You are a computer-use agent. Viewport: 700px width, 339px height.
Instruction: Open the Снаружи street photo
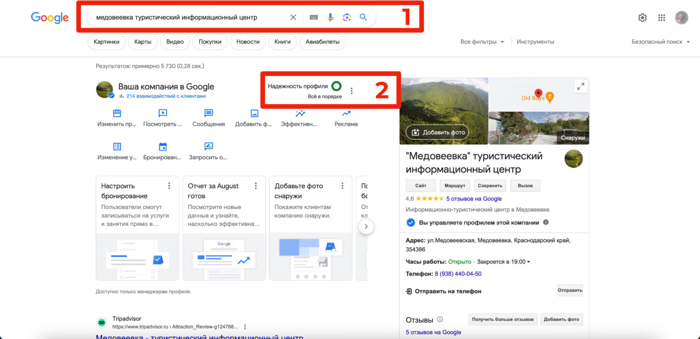[539, 128]
